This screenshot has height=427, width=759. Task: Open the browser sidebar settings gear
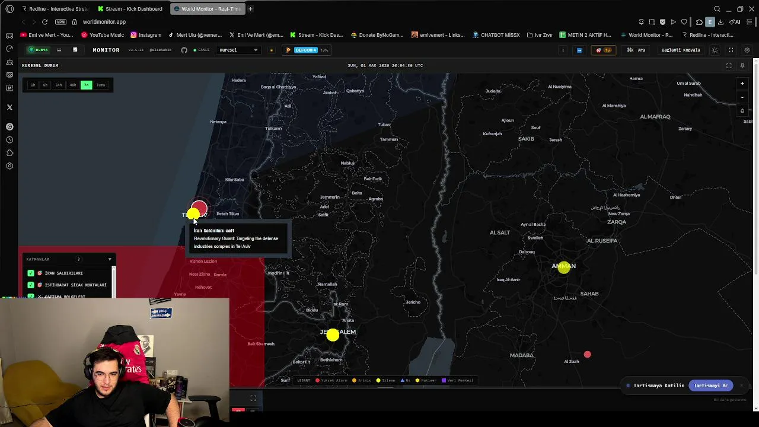(9, 166)
